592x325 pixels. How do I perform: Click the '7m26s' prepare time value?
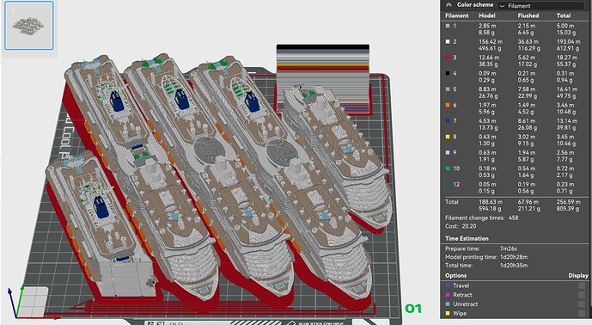[x=508, y=249]
